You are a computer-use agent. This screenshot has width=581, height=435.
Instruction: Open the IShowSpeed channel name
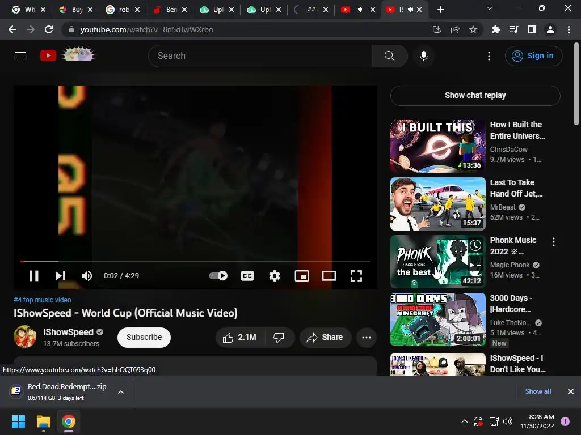[68, 332]
